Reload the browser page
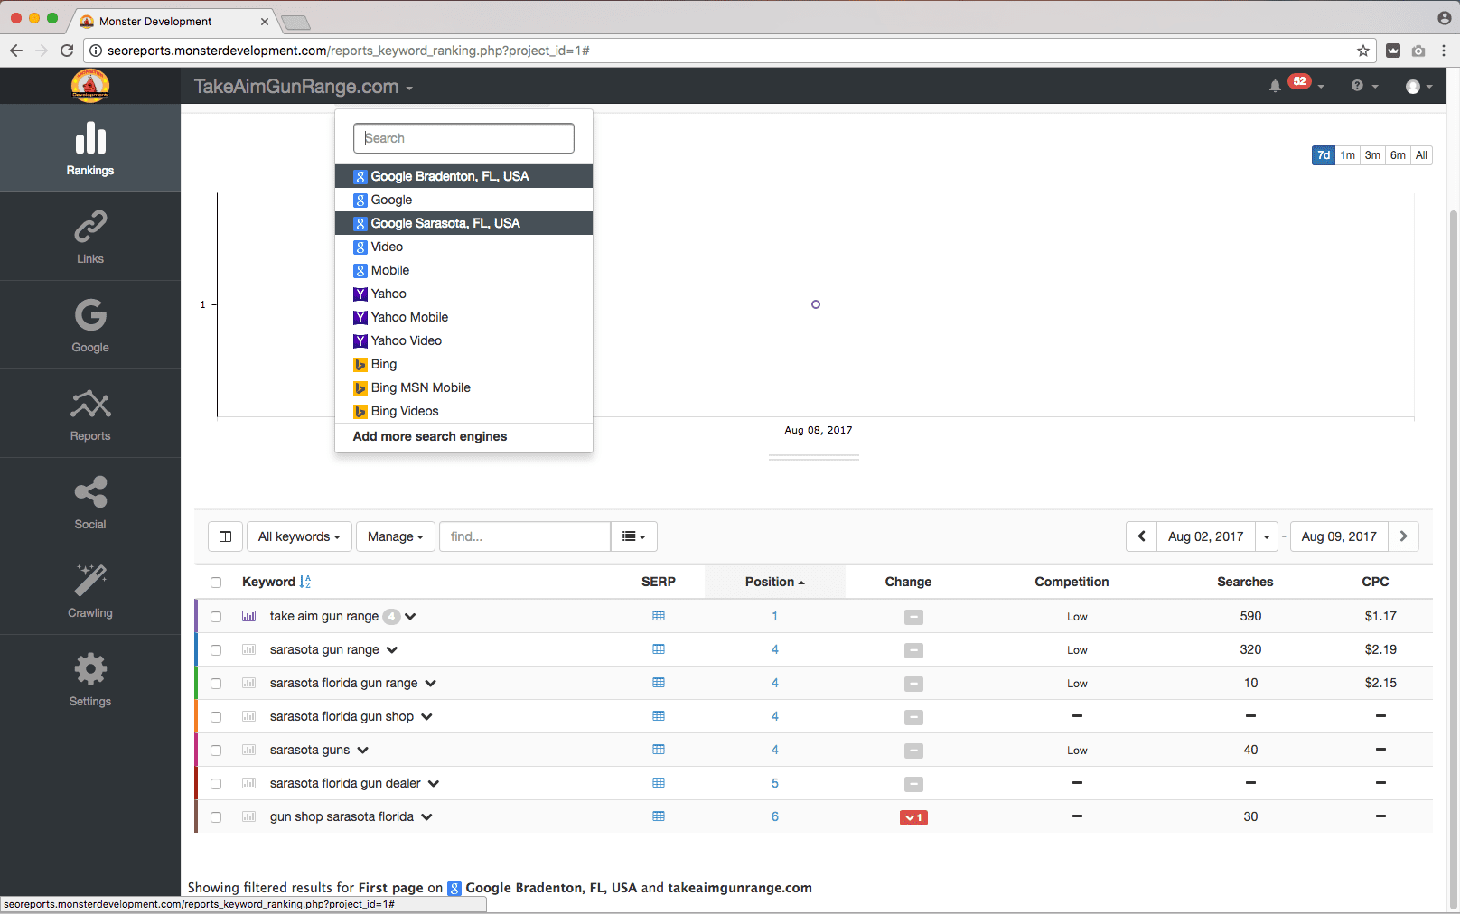The height and width of the screenshot is (914, 1460). pos(67,51)
